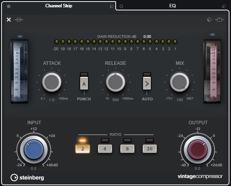Screen dimensions: 231x186
Task: Click the module selector icon at top right
Action: click(219, 20)
